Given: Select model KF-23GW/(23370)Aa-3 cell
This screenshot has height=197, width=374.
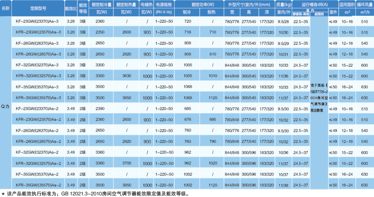Looking at the screenshot, I should tap(38, 22).
